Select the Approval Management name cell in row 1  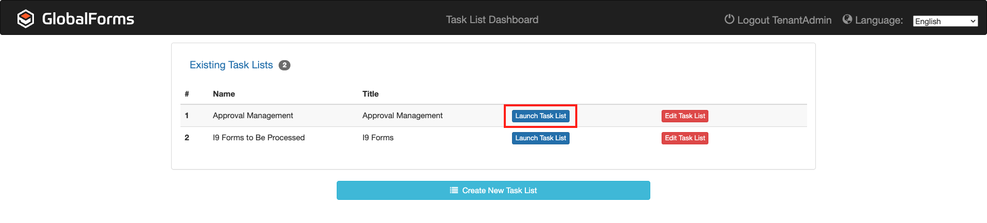click(253, 116)
